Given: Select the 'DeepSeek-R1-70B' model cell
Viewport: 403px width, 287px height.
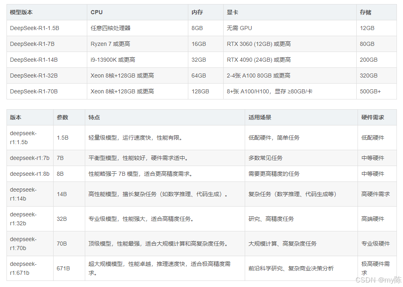Looking at the screenshot, I should pos(47,91).
